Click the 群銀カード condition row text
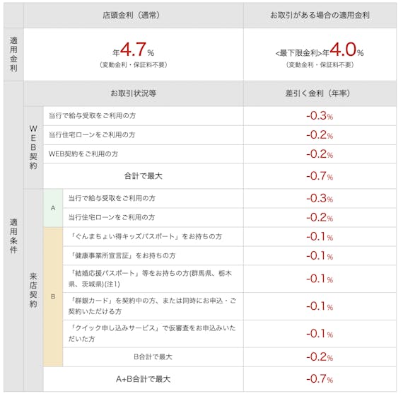This screenshot has width=403, height=394. [x=152, y=306]
